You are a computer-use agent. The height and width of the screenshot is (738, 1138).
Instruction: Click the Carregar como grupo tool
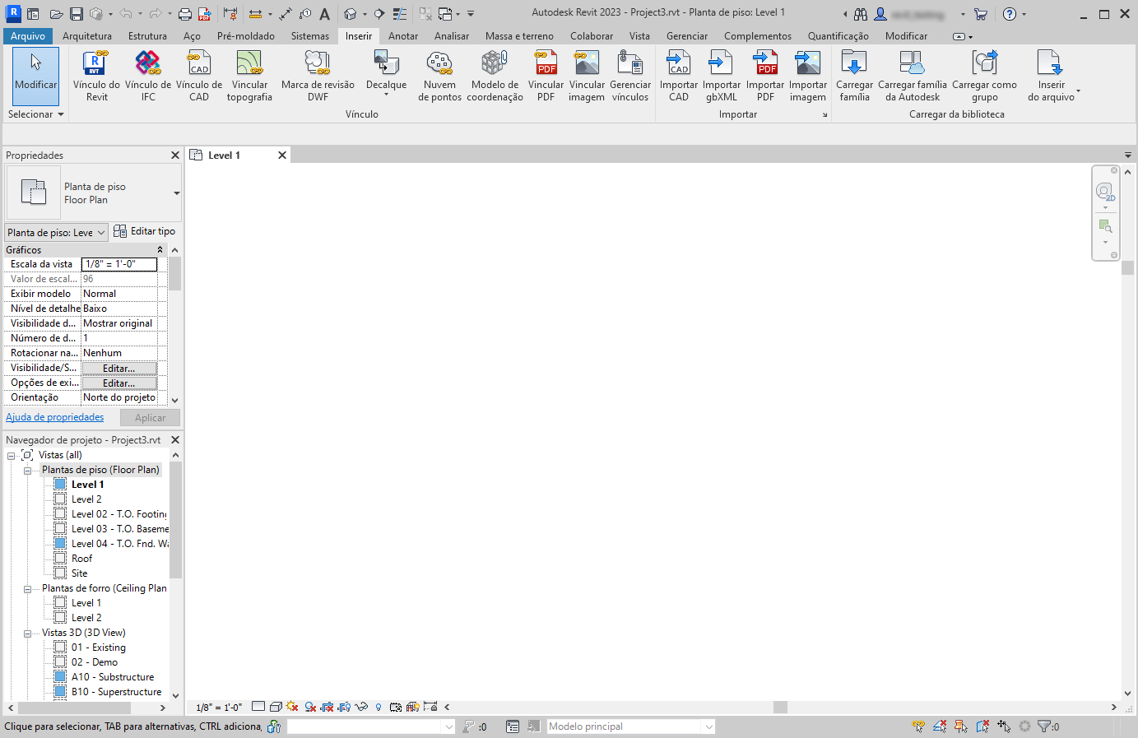click(984, 77)
